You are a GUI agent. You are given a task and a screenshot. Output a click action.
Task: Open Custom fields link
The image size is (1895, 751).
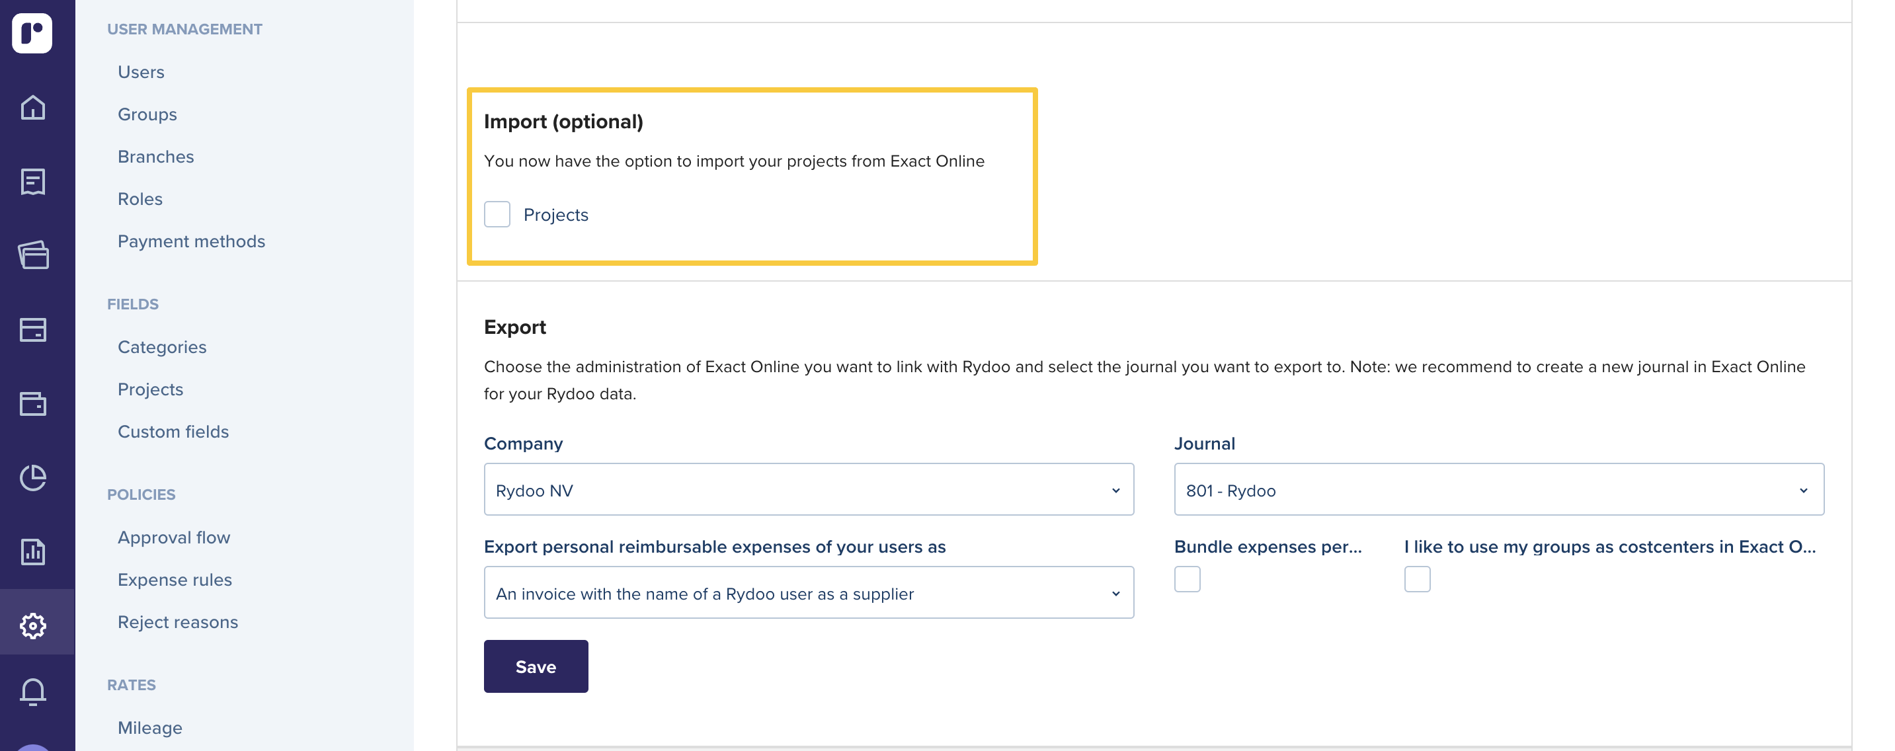click(x=173, y=432)
